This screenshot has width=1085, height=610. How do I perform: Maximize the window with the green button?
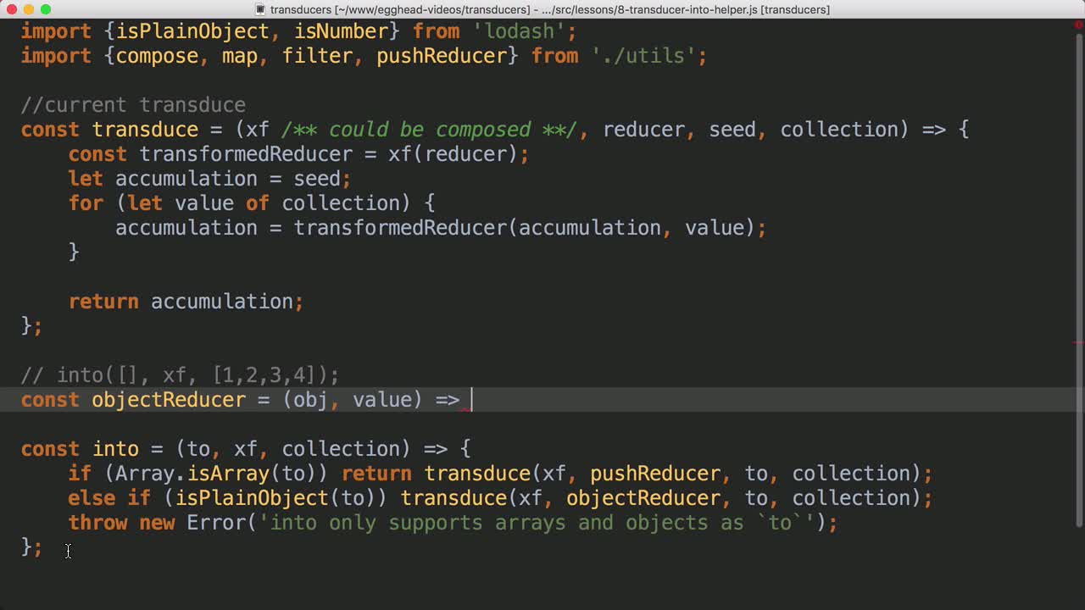click(45, 9)
